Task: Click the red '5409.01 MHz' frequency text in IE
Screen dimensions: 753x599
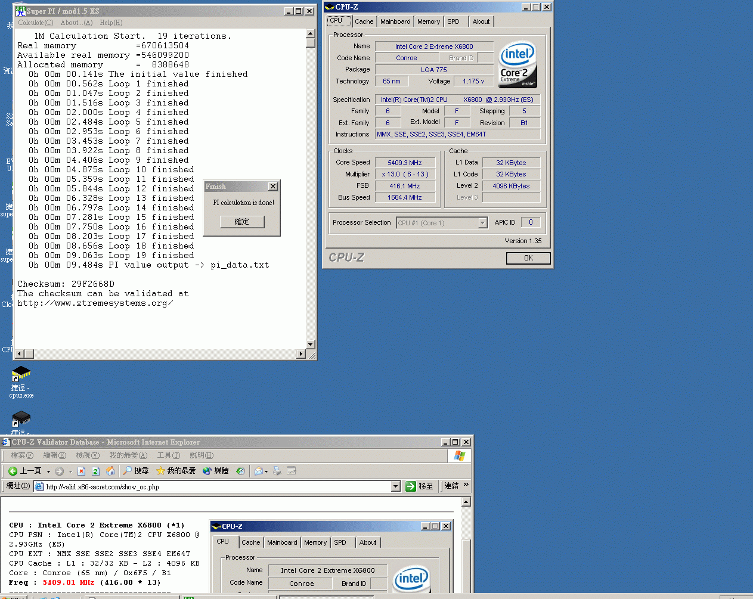Action: 68,582
